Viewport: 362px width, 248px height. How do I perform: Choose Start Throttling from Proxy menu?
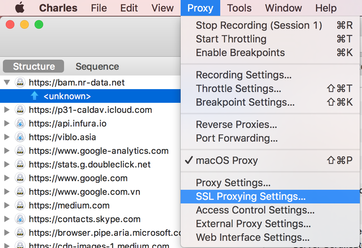231,39
